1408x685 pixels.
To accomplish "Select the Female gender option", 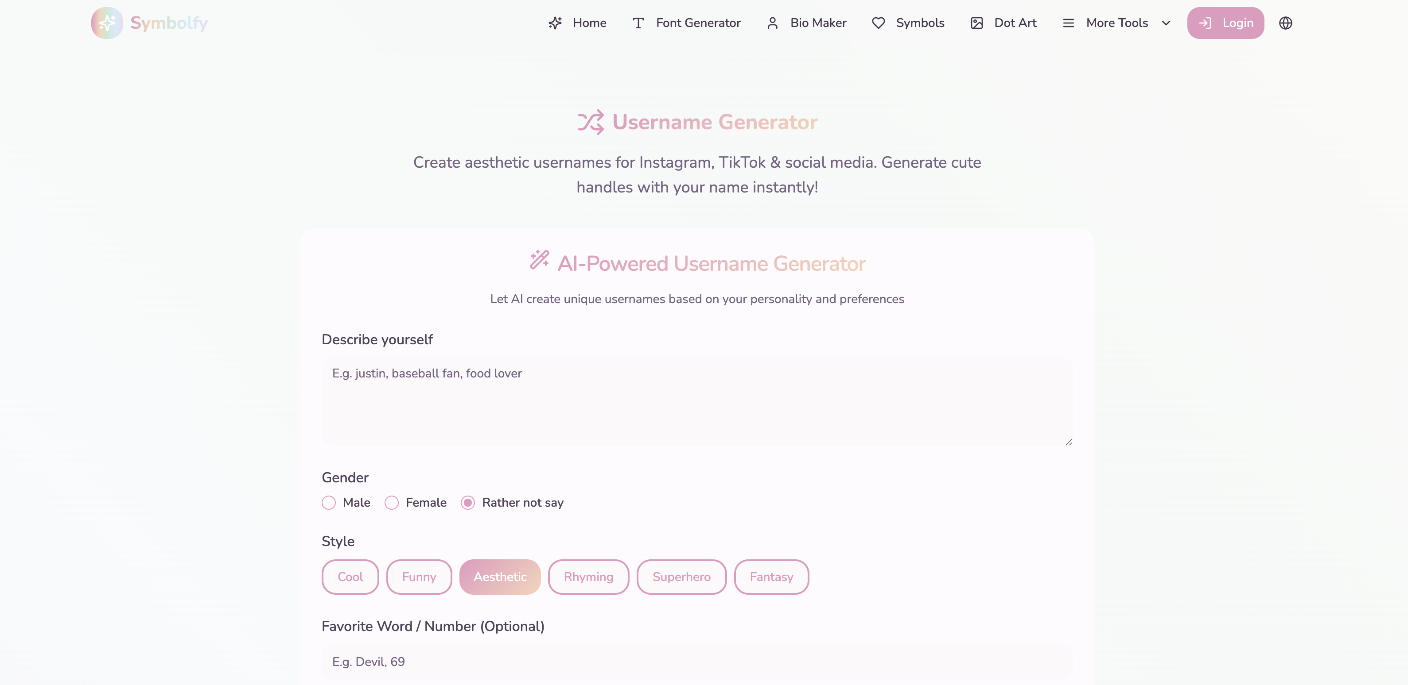I will 392,503.
